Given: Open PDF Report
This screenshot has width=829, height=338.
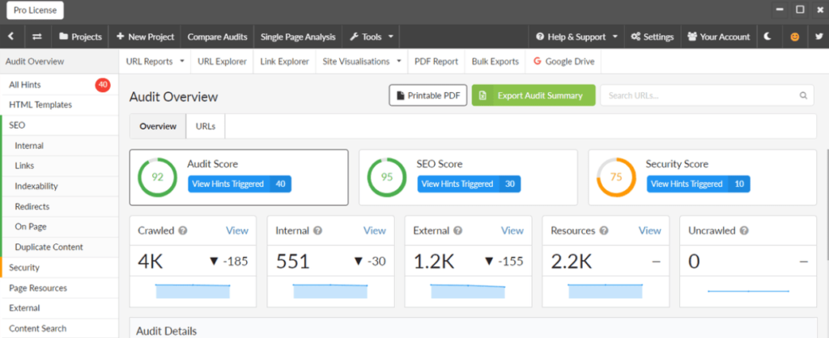Looking at the screenshot, I should 436,61.
